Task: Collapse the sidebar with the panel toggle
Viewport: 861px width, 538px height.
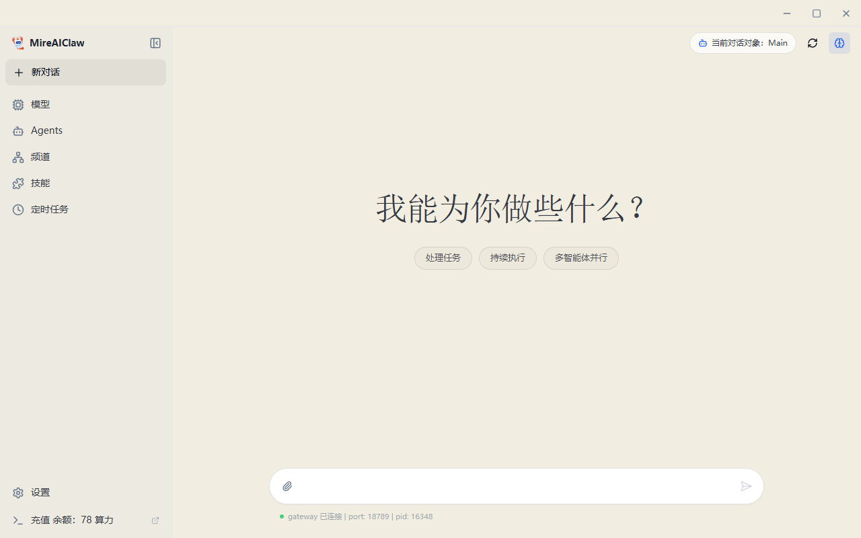Action: tap(155, 42)
